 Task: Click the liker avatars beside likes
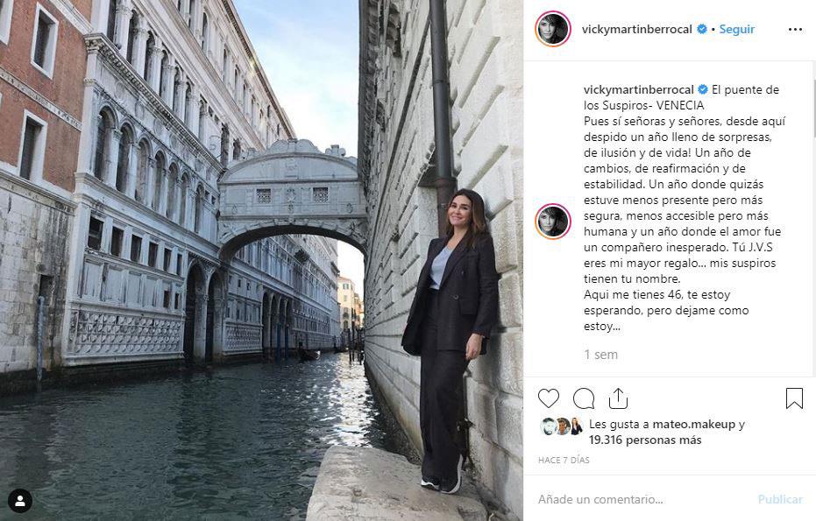click(x=562, y=426)
